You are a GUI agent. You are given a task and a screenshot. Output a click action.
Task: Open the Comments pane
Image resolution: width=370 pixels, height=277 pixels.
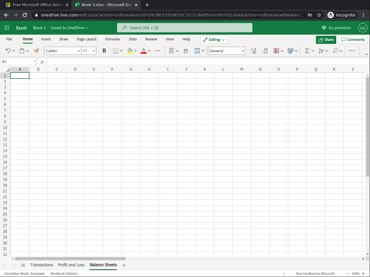[353, 40]
